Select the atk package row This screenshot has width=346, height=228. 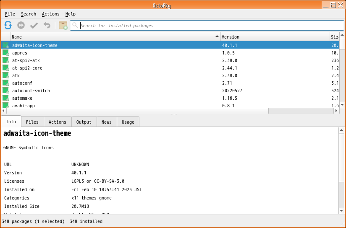pos(170,75)
